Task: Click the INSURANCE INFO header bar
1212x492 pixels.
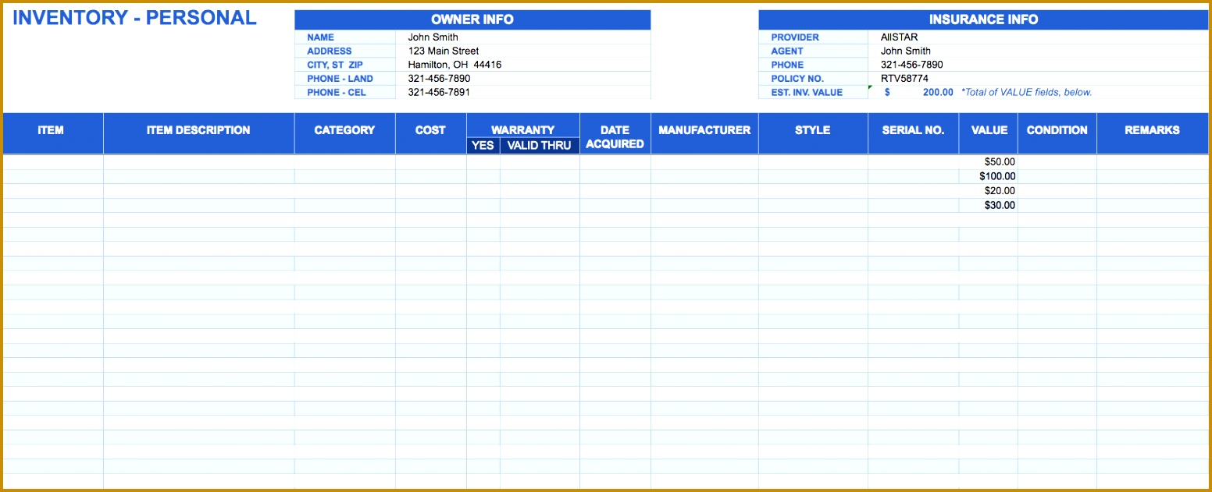Action: click(x=982, y=19)
